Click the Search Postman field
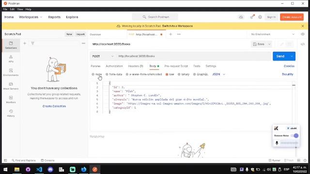Image resolution: width=310 pixels, height=174 pixels. coord(155,17)
